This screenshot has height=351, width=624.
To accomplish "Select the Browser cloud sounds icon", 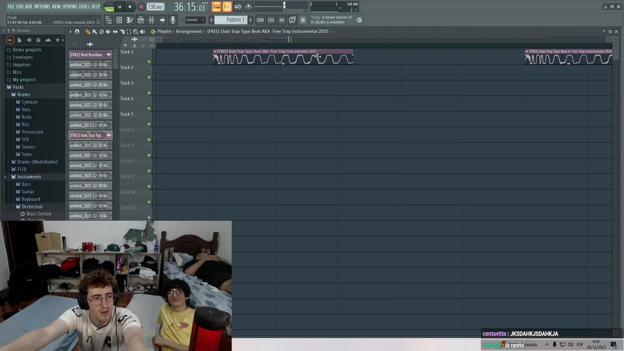I will click(x=48, y=40).
